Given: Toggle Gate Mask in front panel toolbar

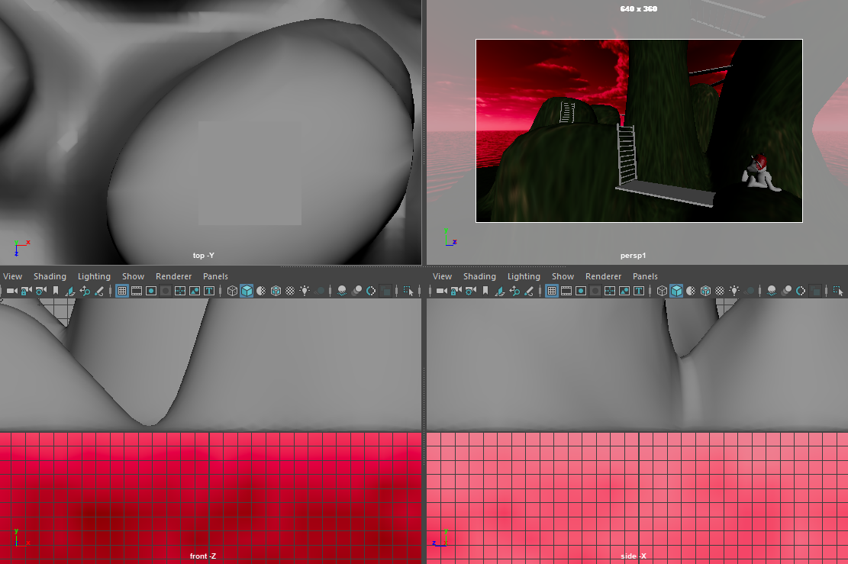Looking at the screenshot, I should pos(166,291).
